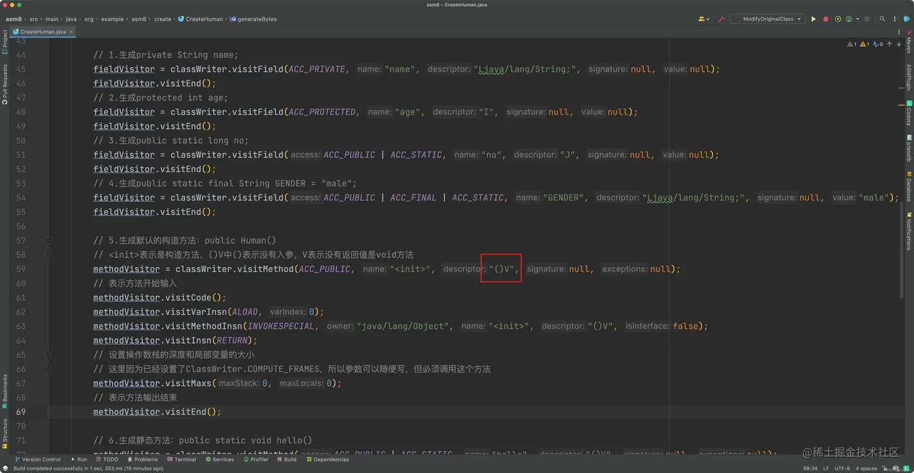This screenshot has height=473, width=914.
Task: Open the Bookmarks tool window
Action: pyautogui.click(x=5, y=391)
